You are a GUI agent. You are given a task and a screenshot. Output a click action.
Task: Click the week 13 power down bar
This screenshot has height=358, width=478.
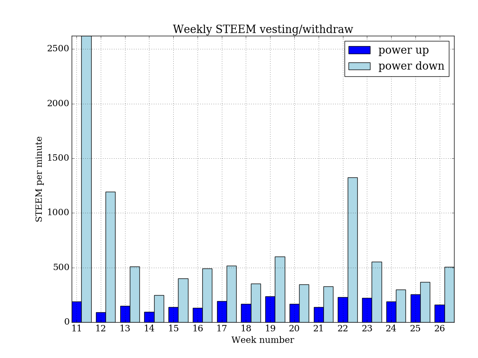tap(135, 294)
